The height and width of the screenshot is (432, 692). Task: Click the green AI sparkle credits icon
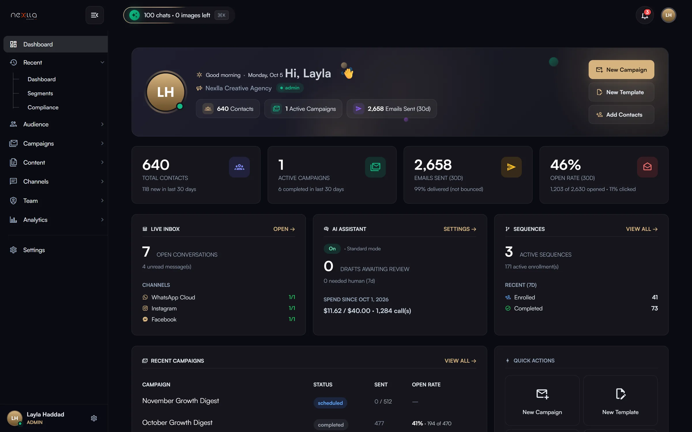pyautogui.click(x=134, y=15)
